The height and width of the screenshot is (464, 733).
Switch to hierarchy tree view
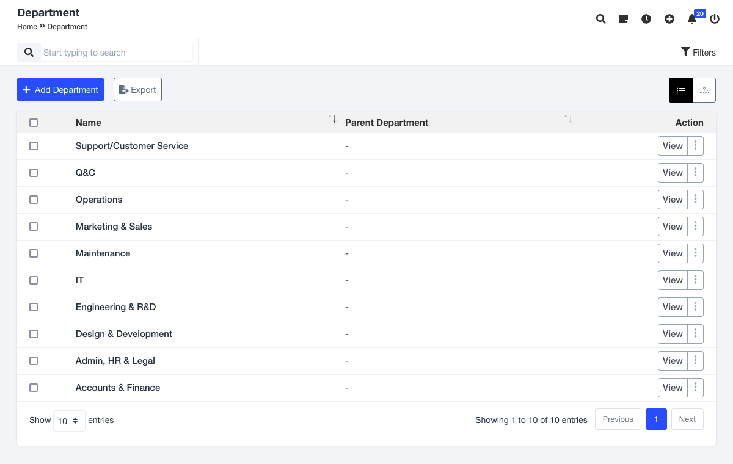pyautogui.click(x=704, y=90)
